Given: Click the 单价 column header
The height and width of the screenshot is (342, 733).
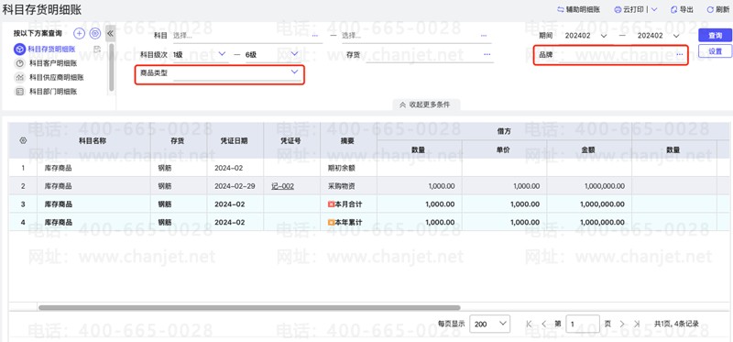Looking at the screenshot, I should coord(505,149).
